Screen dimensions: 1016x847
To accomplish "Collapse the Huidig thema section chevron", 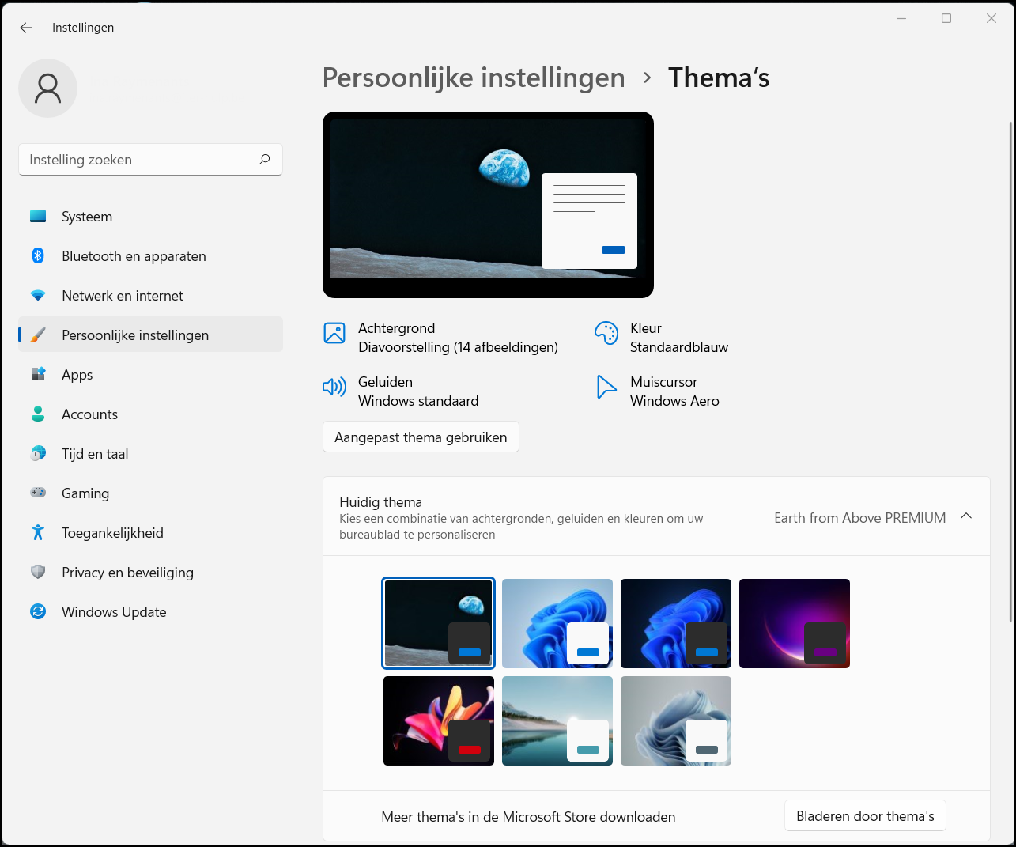I will click(x=965, y=516).
